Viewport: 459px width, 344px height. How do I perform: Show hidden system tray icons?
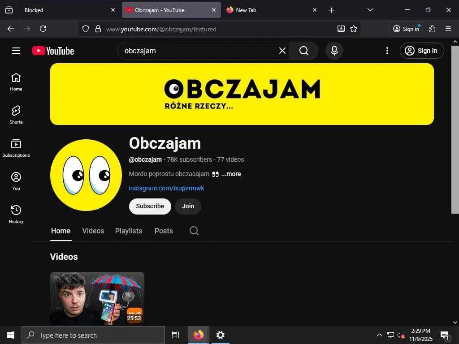[379, 335]
